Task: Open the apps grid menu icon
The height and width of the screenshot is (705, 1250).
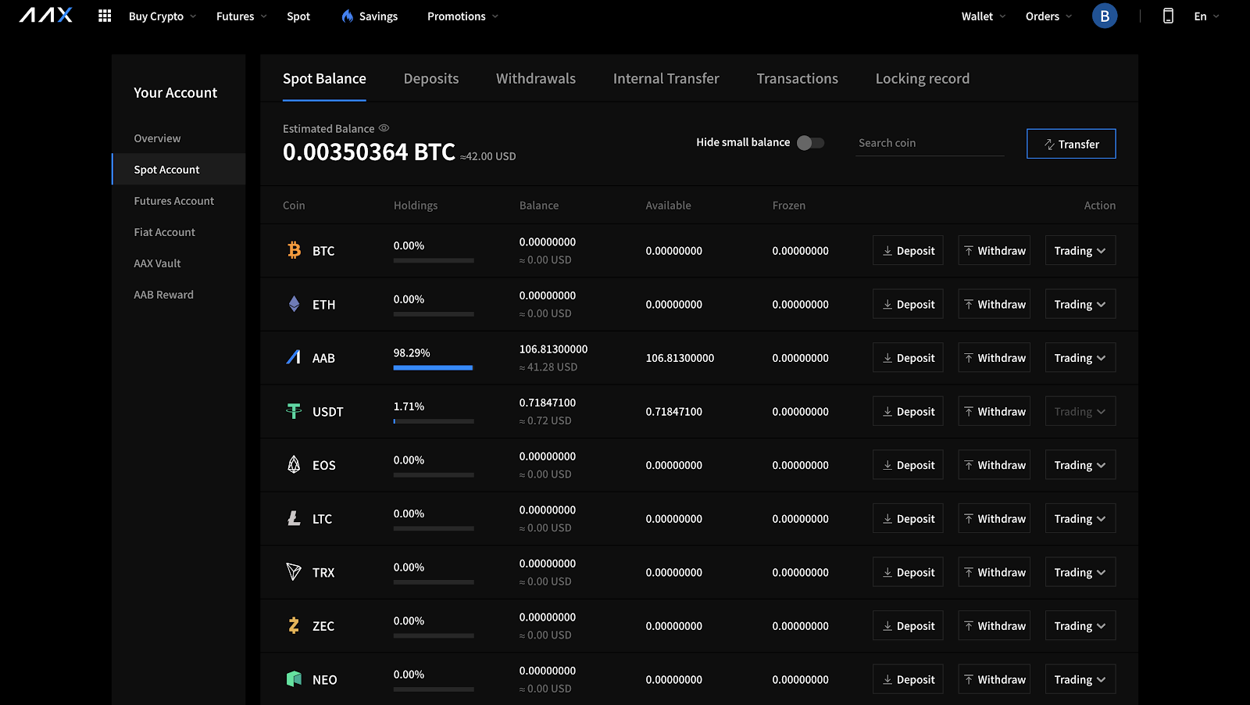Action: point(105,16)
